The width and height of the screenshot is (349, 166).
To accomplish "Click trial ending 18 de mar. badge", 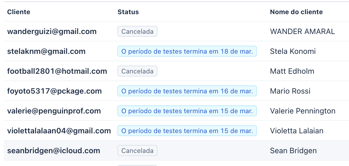I will (x=187, y=51).
